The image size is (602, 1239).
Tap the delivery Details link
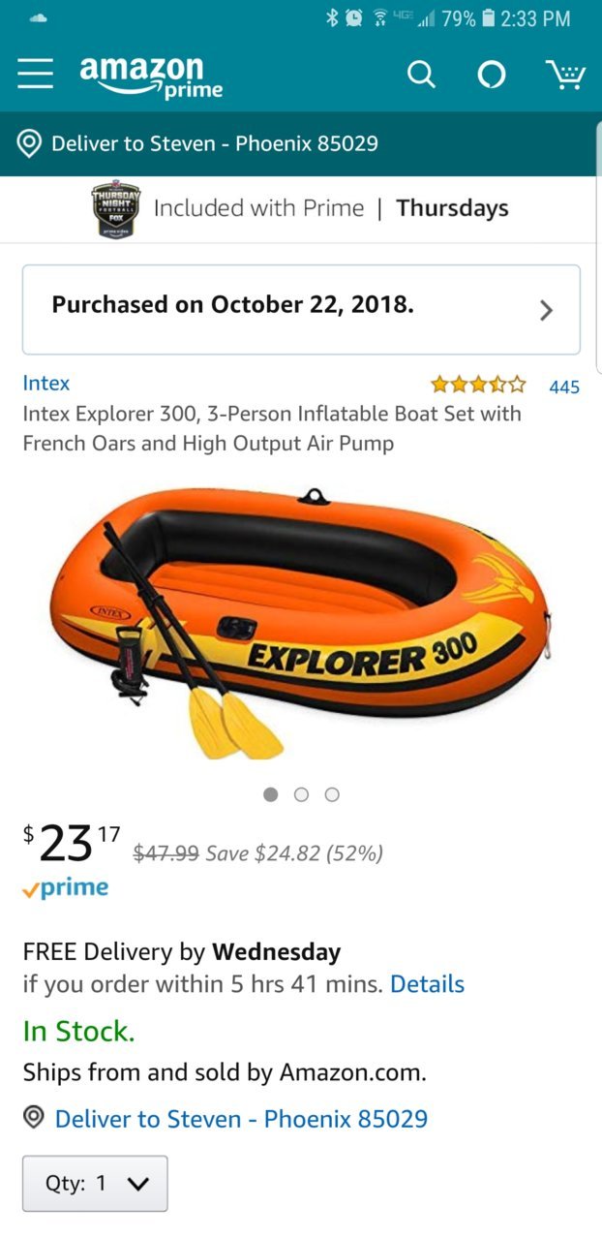pos(428,984)
